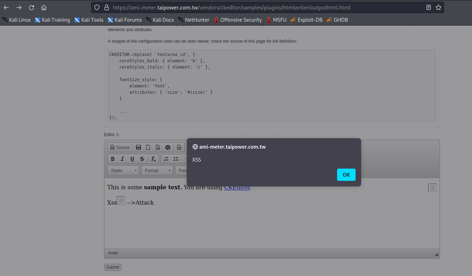
Task: Bookmark this page with the star icon
Action: click(x=438, y=7)
